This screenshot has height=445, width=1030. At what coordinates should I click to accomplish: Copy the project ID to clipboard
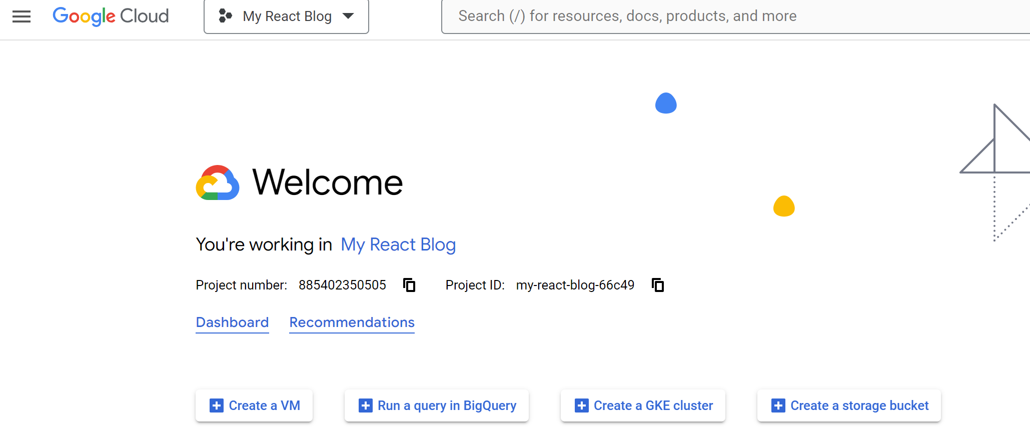[658, 285]
